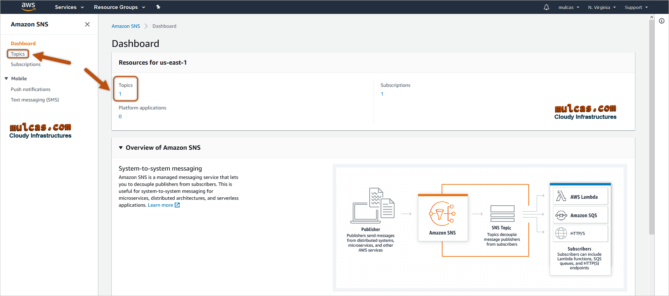The image size is (669, 296).
Task: Click the Amazon SQS icon in diagram
Action: (561, 215)
